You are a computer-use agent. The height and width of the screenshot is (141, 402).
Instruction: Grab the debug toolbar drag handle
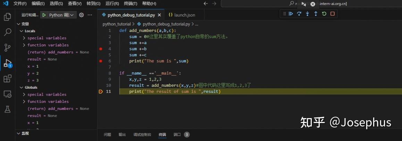284,14
